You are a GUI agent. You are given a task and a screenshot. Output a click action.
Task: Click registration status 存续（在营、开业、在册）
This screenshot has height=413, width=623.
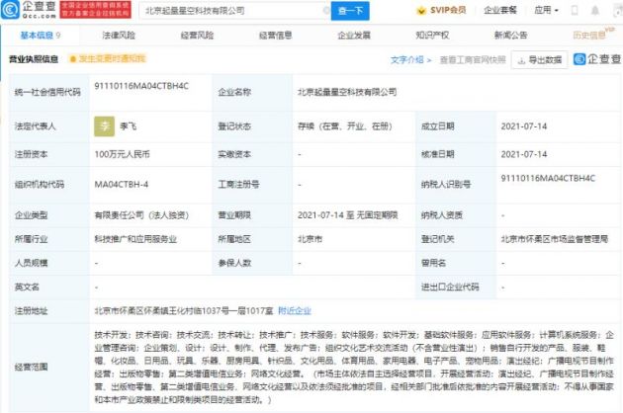point(345,126)
